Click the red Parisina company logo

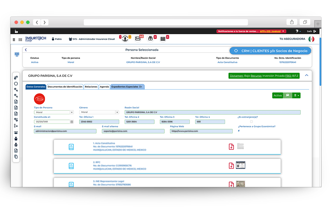(x=39, y=99)
